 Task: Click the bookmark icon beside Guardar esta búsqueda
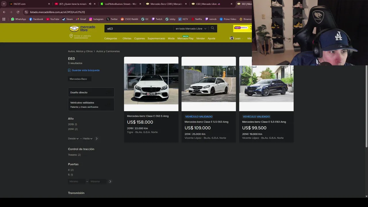coord(69,70)
